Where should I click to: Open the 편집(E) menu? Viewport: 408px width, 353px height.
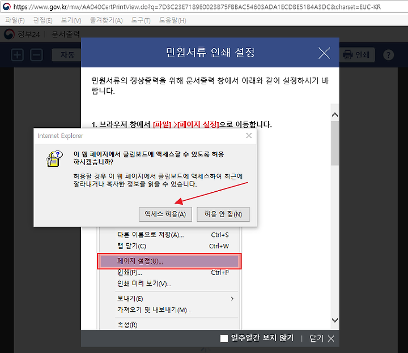43,20
